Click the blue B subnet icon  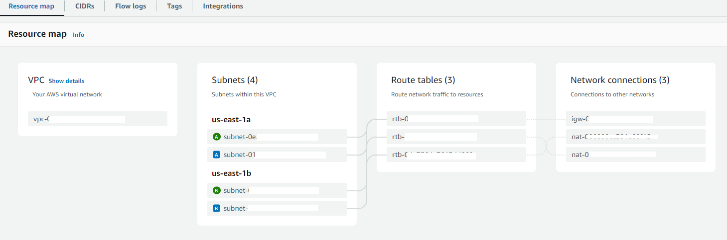pyautogui.click(x=216, y=208)
